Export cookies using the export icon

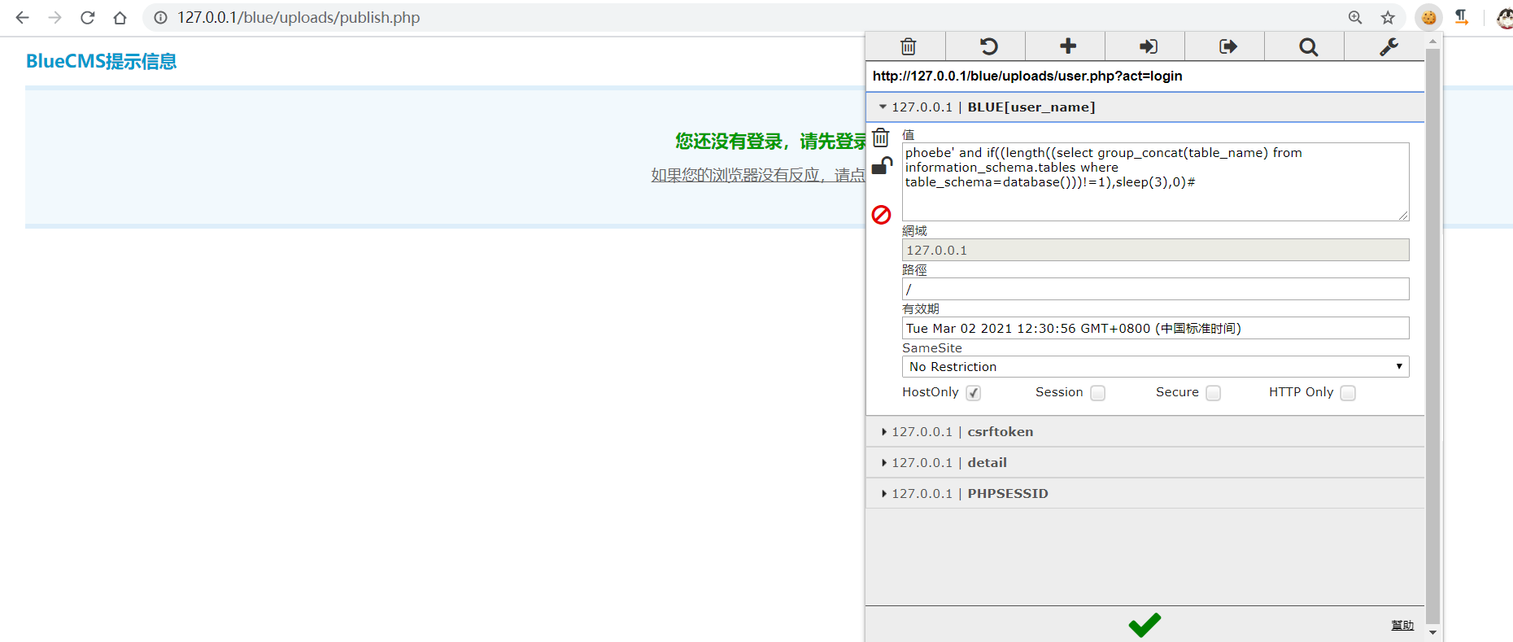point(1227,46)
